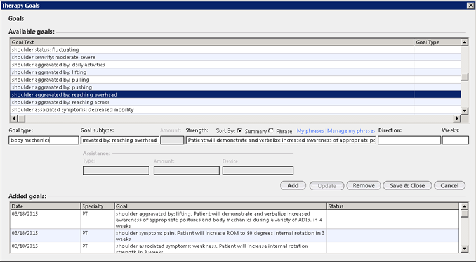This screenshot has width=476, height=262.
Task: Select 'shoulder aggravated by: daily activities' row
Action: tap(235, 65)
